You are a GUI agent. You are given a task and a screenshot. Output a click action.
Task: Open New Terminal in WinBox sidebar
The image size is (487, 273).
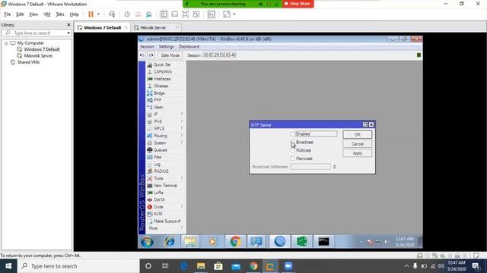166,186
